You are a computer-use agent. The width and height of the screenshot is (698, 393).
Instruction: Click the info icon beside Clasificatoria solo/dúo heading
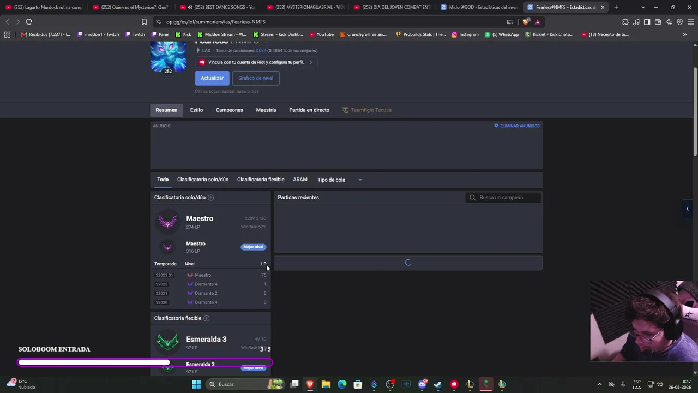pos(210,198)
